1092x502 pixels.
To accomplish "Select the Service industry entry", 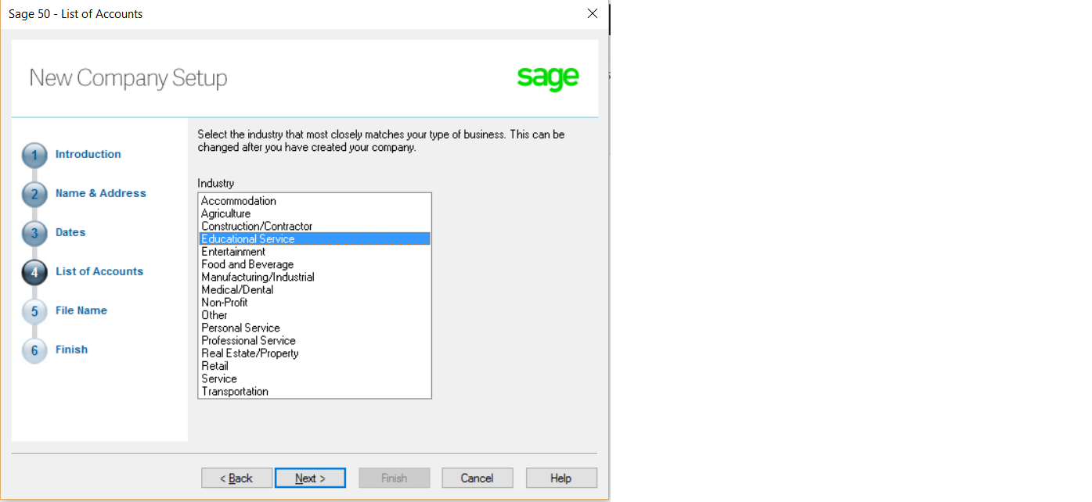I will click(x=315, y=378).
